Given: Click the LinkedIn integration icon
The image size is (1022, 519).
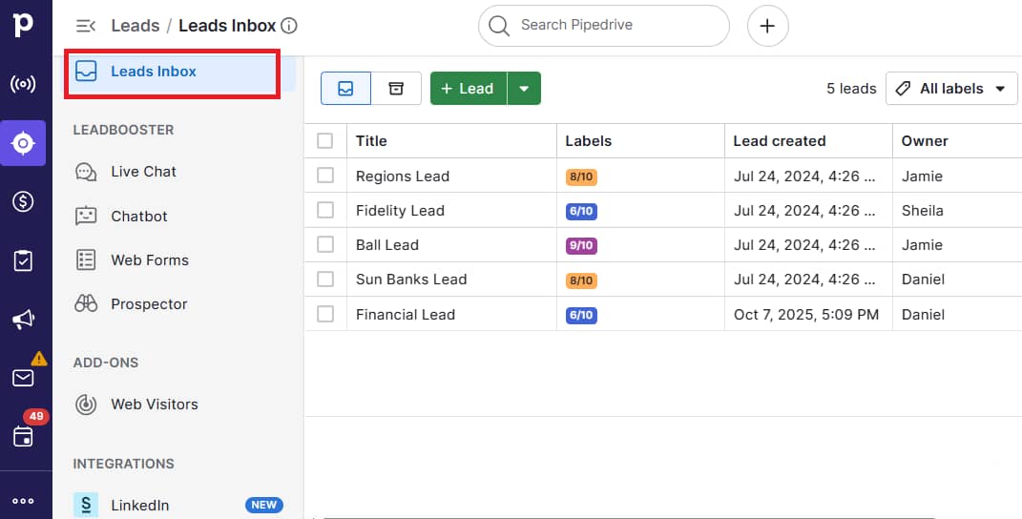Looking at the screenshot, I should tap(86, 506).
